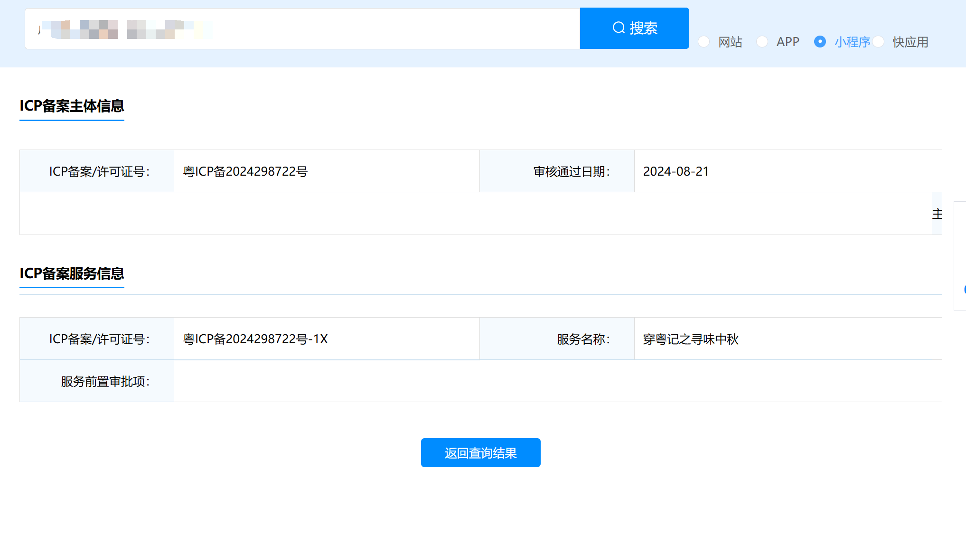The height and width of the screenshot is (536, 966).
Task: Click the 粤ICP备2024298722号 license number value
Action: [245, 171]
